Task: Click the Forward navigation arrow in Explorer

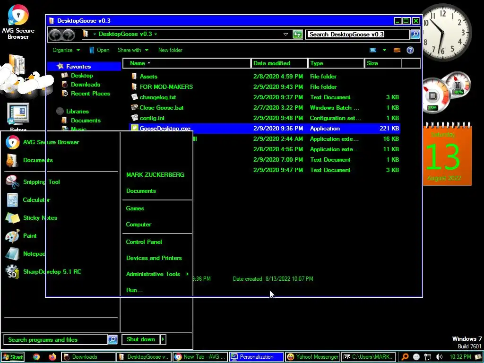Action: click(69, 35)
